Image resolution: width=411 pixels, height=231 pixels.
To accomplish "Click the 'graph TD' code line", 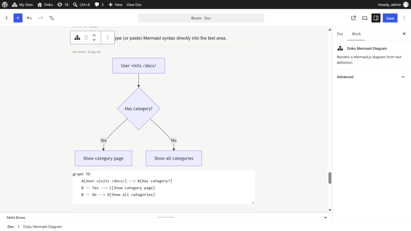I will tap(81, 174).
